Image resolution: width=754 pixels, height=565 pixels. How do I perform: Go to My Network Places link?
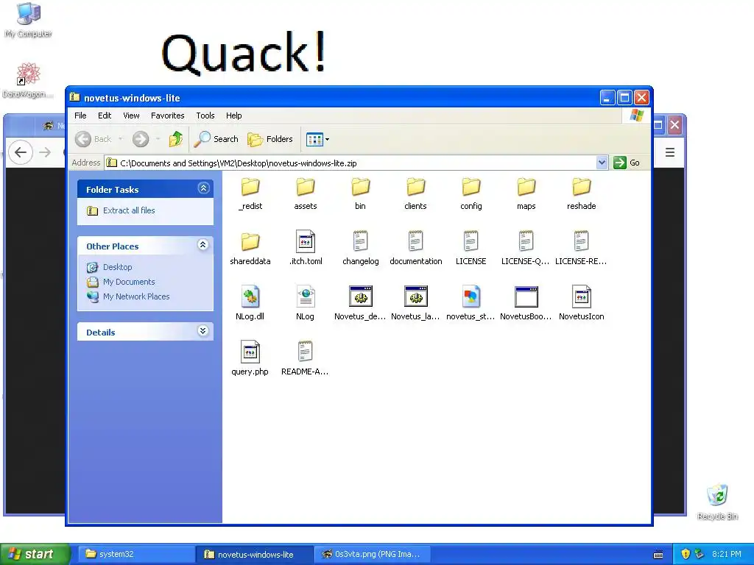coord(136,296)
